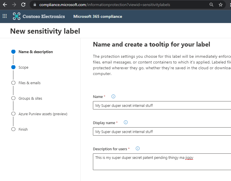231x181 pixels.
Task: Select Azure Purview assets (preview) step
Action: coord(43,114)
